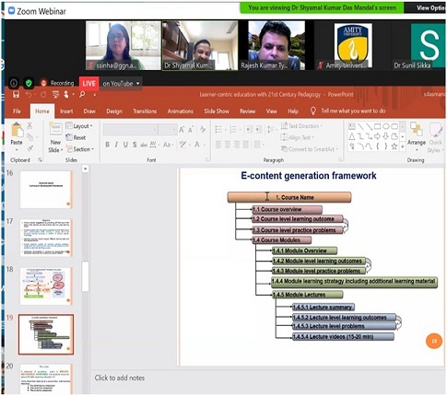Screen dimensions: 447x396
Task: Click the New Slide icon
Action: [x=55, y=129]
